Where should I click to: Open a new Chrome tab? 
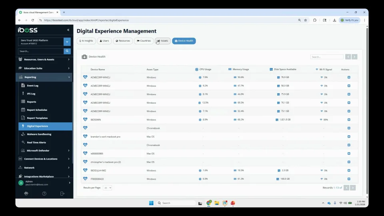(x=64, y=12)
